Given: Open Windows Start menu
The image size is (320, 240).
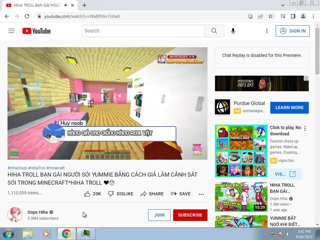Looking at the screenshot, I should coord(8,234).
